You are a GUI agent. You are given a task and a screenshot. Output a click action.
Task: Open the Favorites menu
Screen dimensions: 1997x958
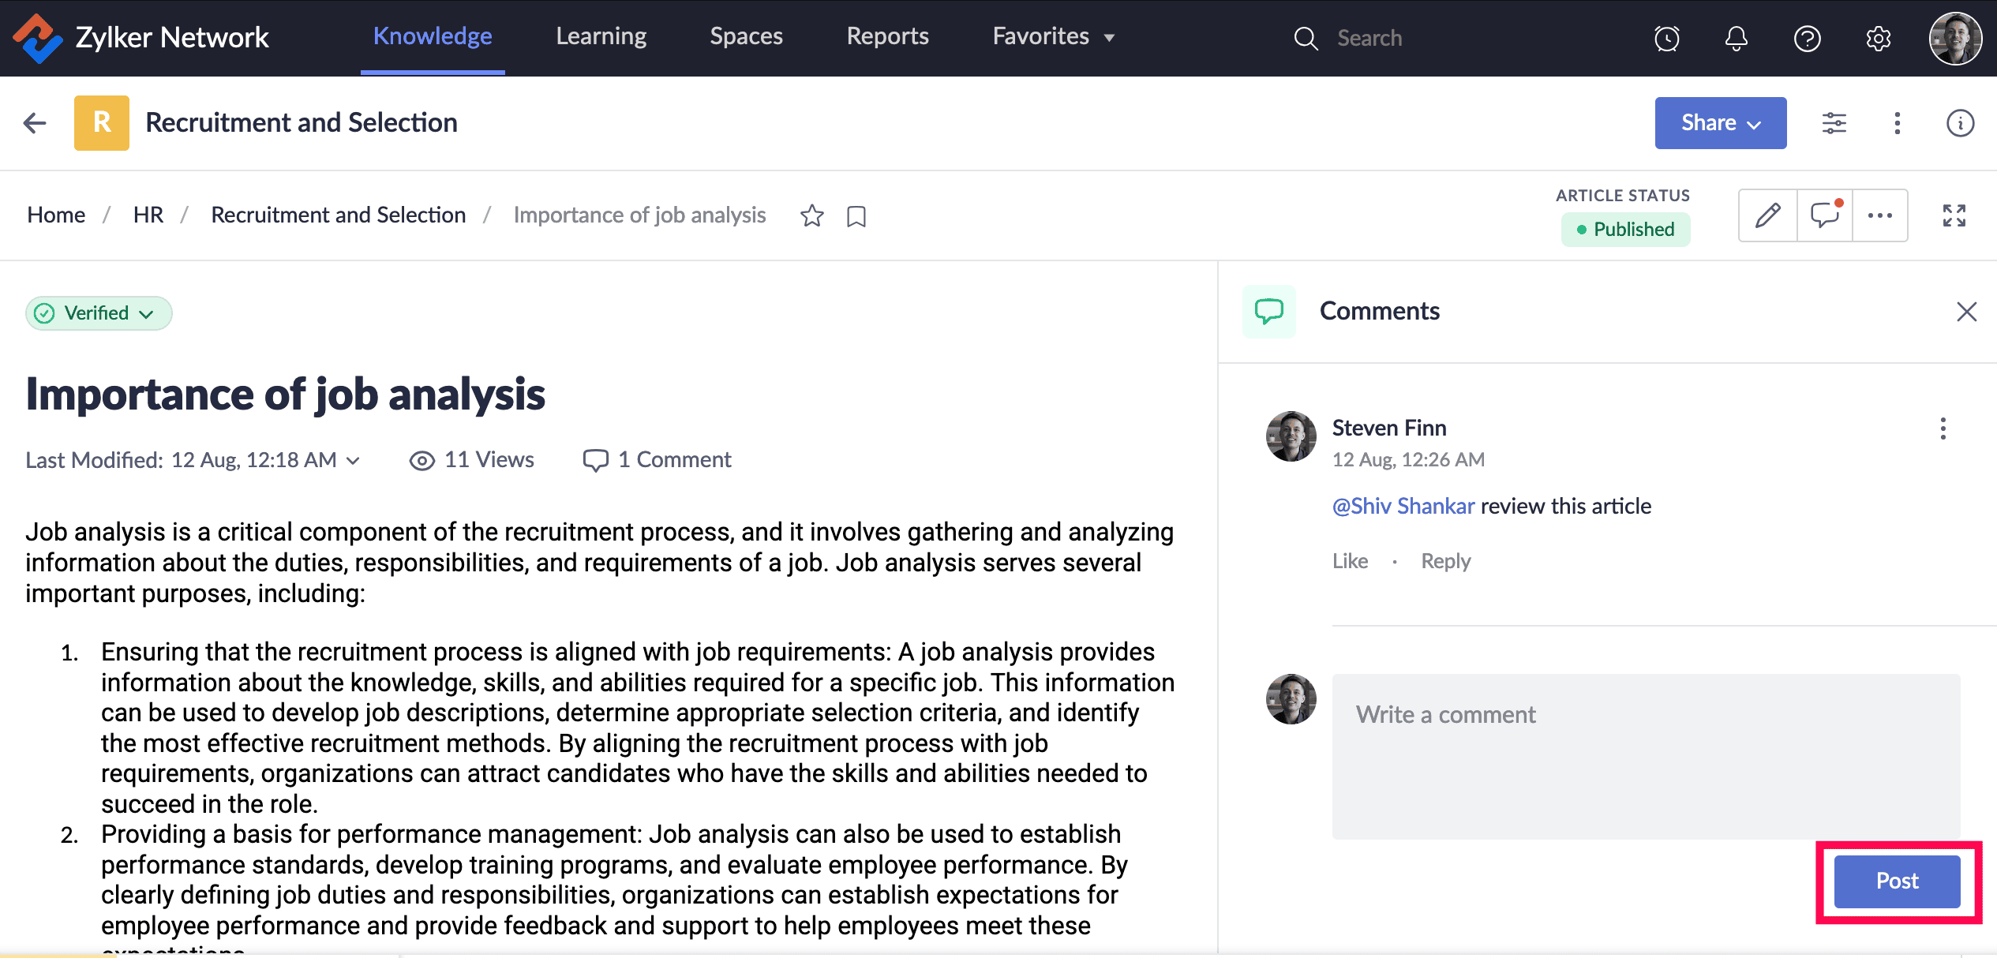point(1053,36)
